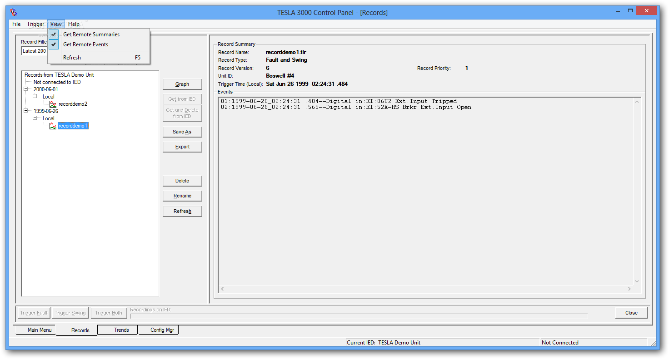Click the 52X-HS Brkr Ext.Input Open event line

click(x=346, y=107)
